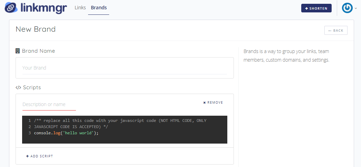Click the plus icon in Add Script
This screenshot has height=167, width=361.
pyautogui.click(x=28, y=156)
